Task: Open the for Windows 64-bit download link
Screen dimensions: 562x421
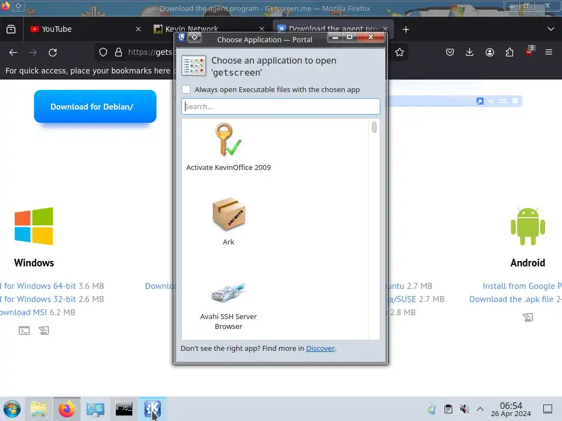Action: pos(38,286)
